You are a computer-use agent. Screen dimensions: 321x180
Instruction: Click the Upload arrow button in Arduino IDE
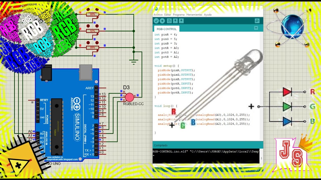162,21
